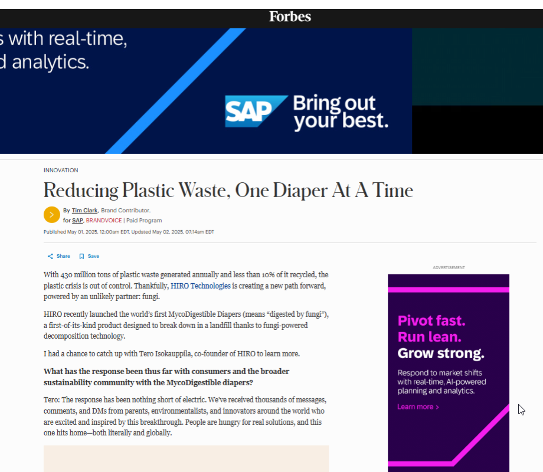Click the article headline about plastic waste
The width and height of the screenshot is (543, 472).
pyautogui.click(x=228, y=191)
